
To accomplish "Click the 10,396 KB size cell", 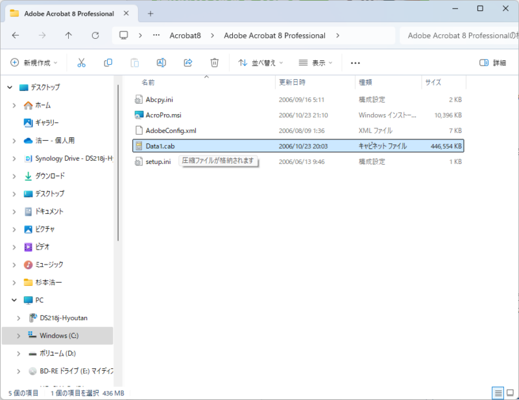I will [x=448, y=115].
